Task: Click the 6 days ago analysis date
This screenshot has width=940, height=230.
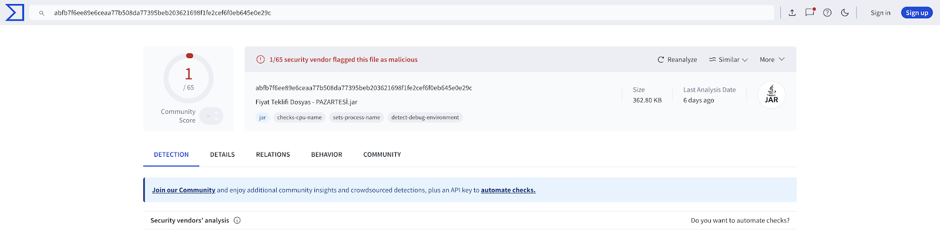Action: (x=699, y=100)
